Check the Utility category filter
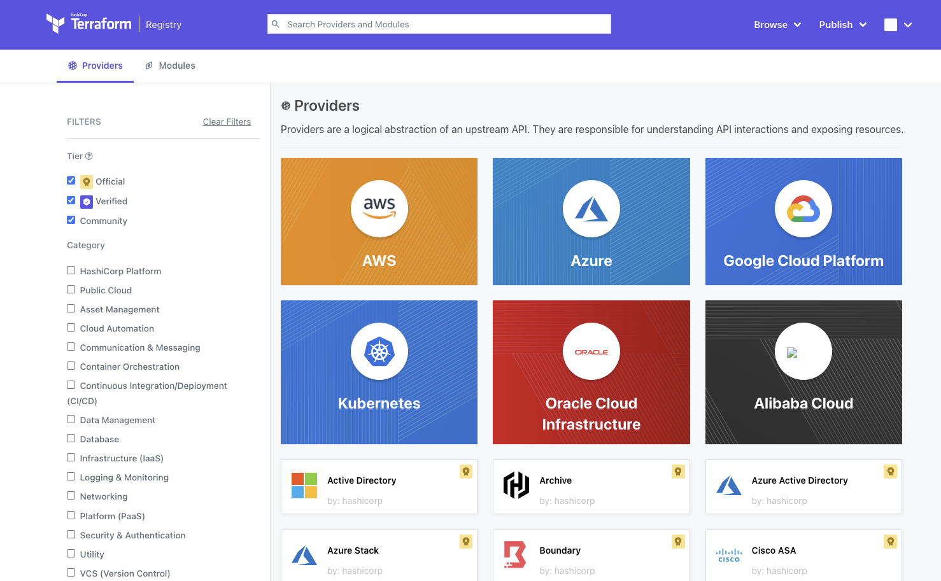The width and height of the screenshot is (941, 581). pos(71,554)
